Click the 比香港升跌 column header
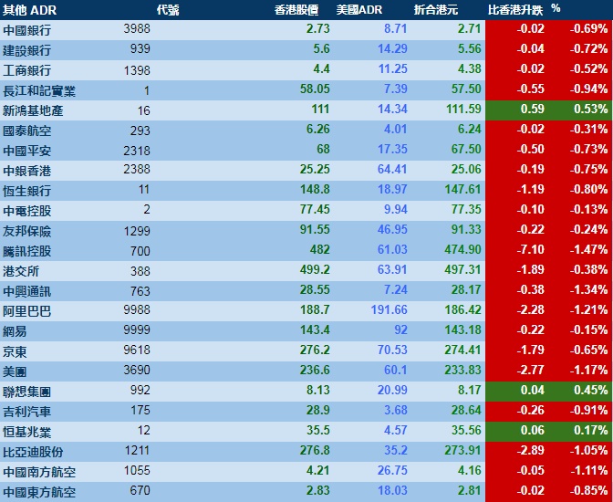Image resolution: width=613 pixels, height=502 pixels. pos(515,10)
